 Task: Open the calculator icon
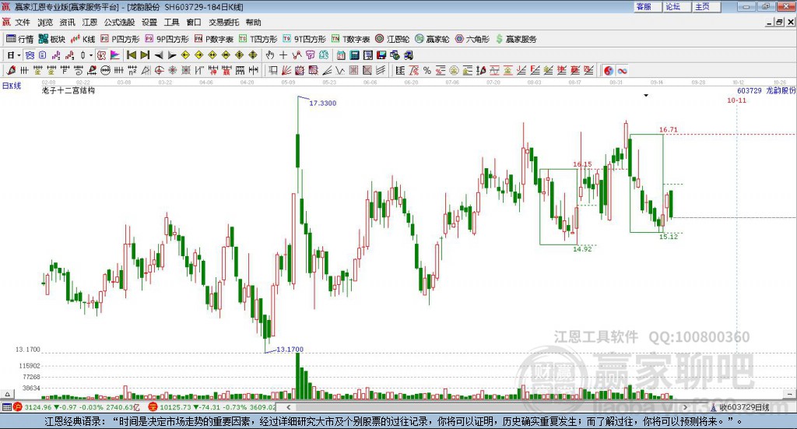tap(354, 55)
